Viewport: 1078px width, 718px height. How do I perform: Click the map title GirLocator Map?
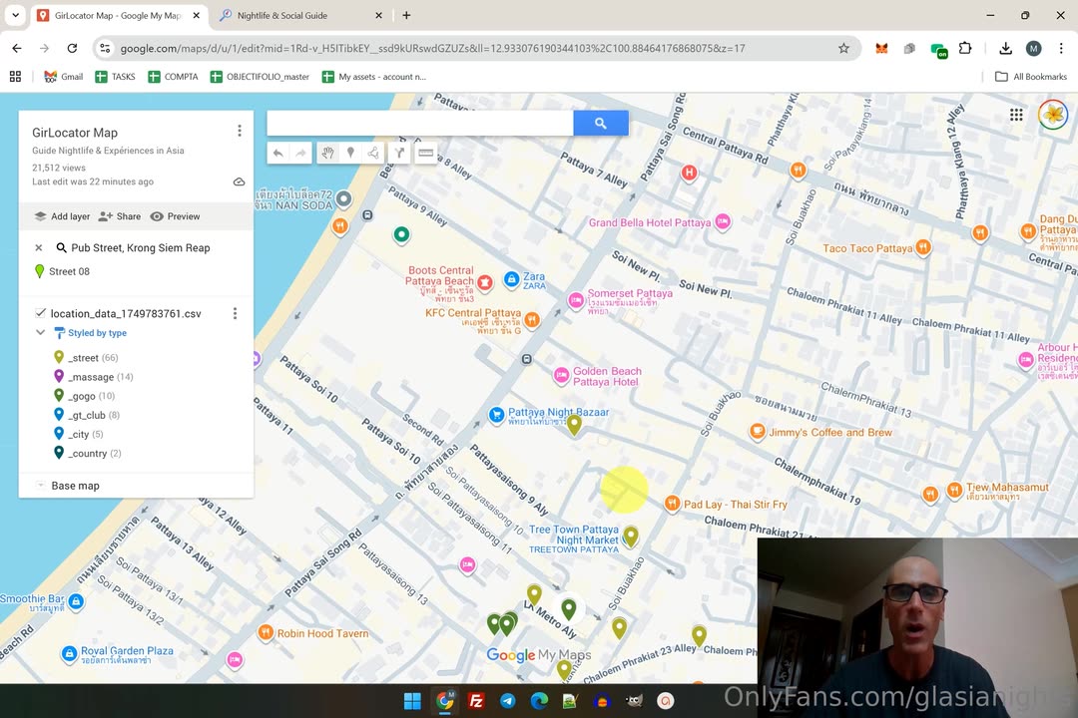pyautogui.click(x=75, y=133)
